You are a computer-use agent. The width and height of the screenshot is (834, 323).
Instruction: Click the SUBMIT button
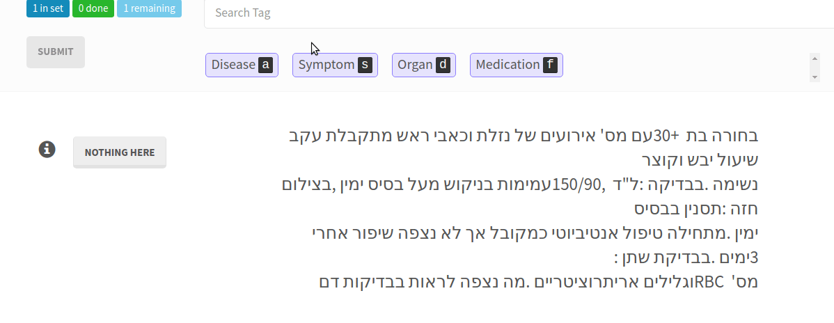pos(55,52)
